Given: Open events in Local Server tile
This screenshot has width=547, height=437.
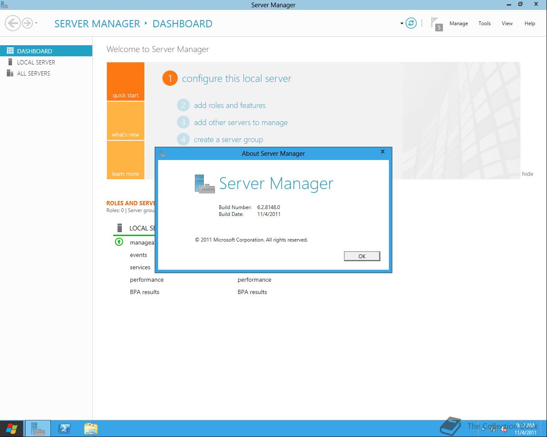Looking at the screenshot, I should (x=138, y=255).
